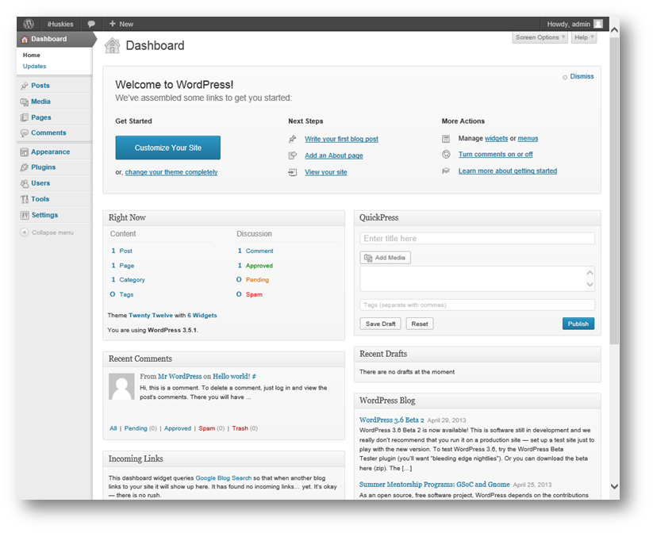Click the Collapse menu arrow icon
Viewport: 653px width, 533px height.
24,232
